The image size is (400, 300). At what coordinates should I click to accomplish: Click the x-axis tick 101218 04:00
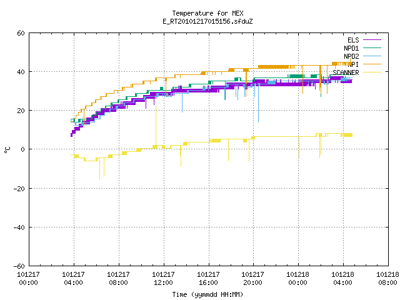point(342,279)
